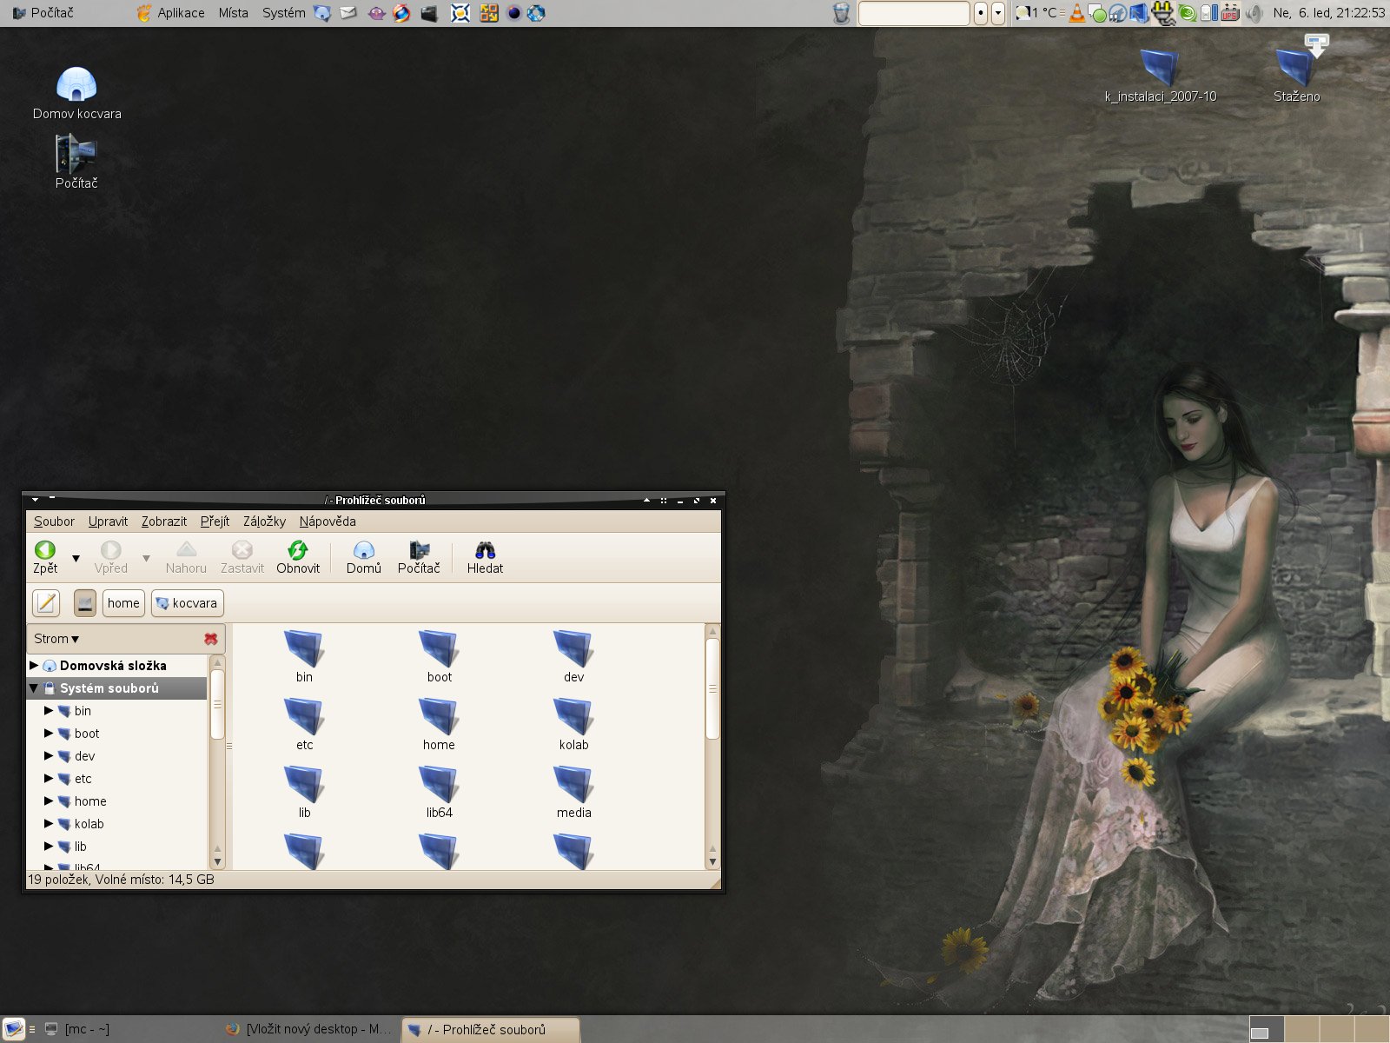1390x1043 pixels.
Task: Open the Aplikace panel menu
Action: [171, 13]
